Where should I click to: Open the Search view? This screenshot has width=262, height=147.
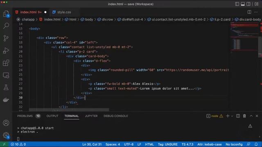pyautogui.click(x=6, y=26)
